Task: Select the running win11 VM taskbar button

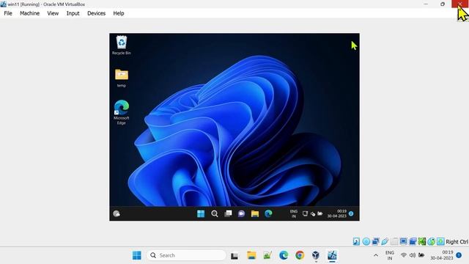Action: (332, 255)
